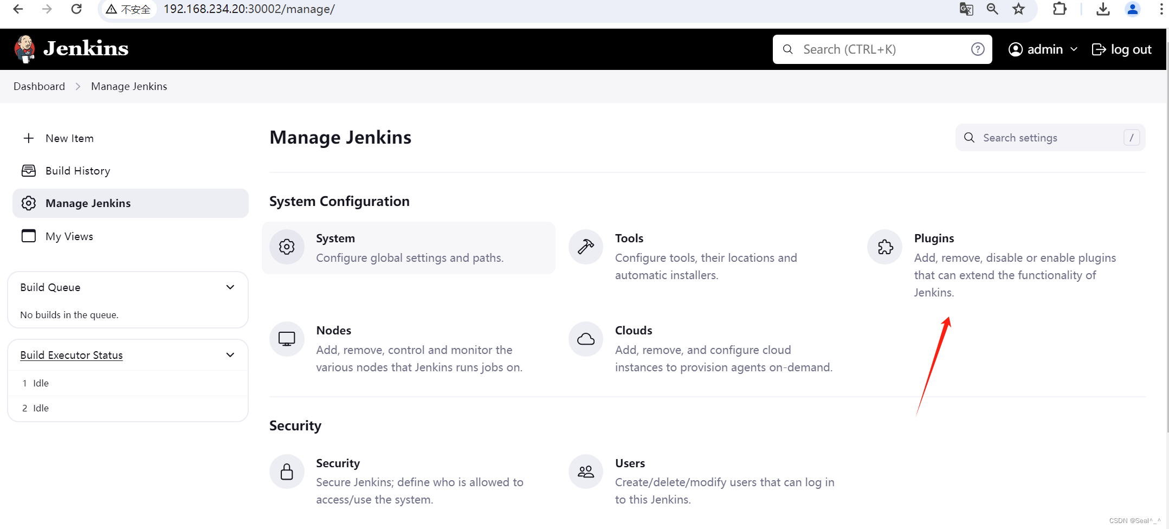This screenshot has height=529, width=1169.
Task: Click the Jenkins butler logo icon
Action: (x=24, y=49)
